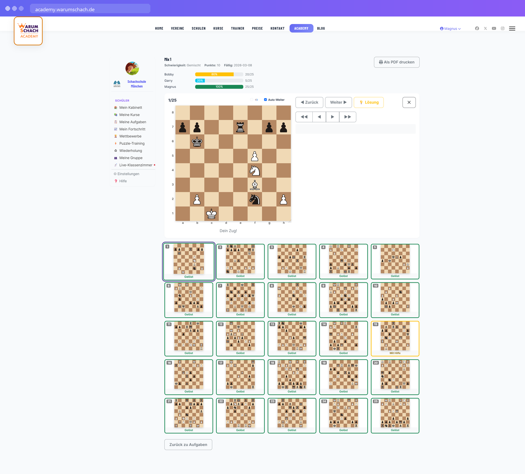Step one move backward

click(x=319, y=117)
